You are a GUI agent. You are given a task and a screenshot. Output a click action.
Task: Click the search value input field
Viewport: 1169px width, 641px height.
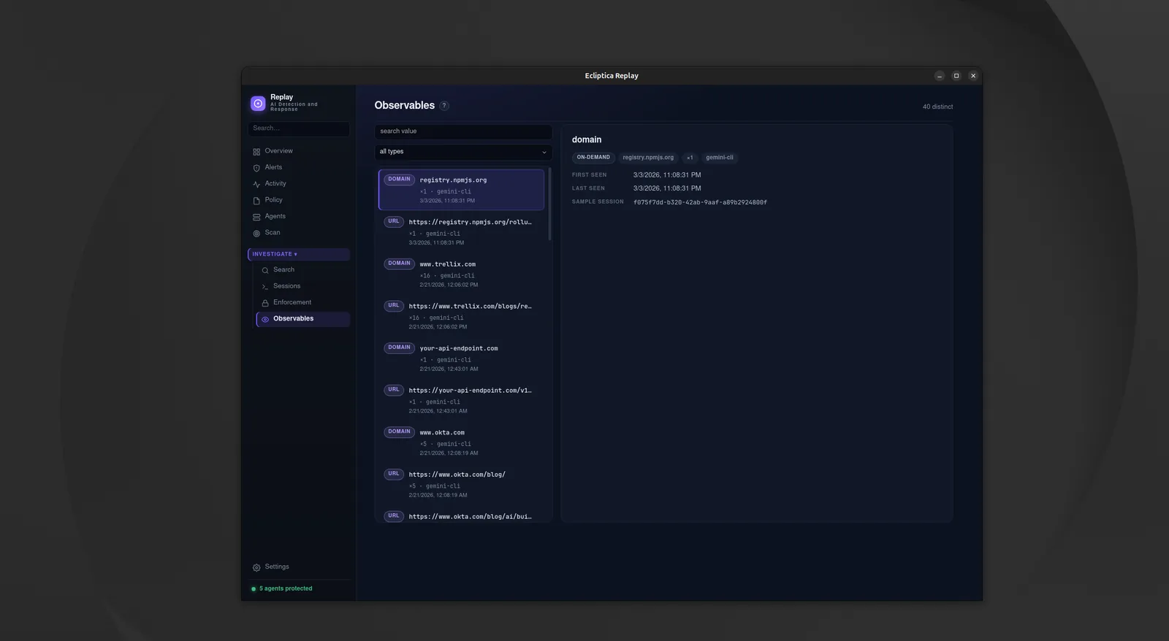pyautogui.click(x=463, y=131)
